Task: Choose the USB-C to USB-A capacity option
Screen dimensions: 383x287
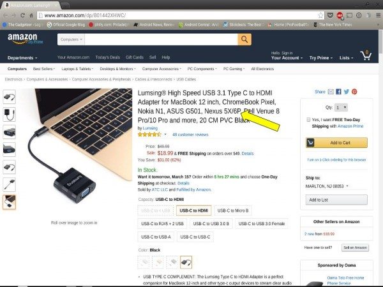Action: click(x=156, y=237)
